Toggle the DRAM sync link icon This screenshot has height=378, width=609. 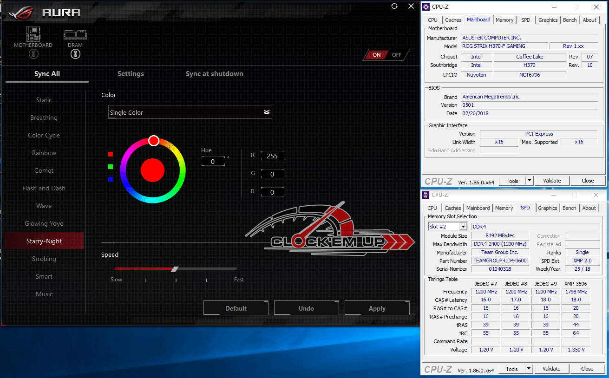[x=75, y=54]
